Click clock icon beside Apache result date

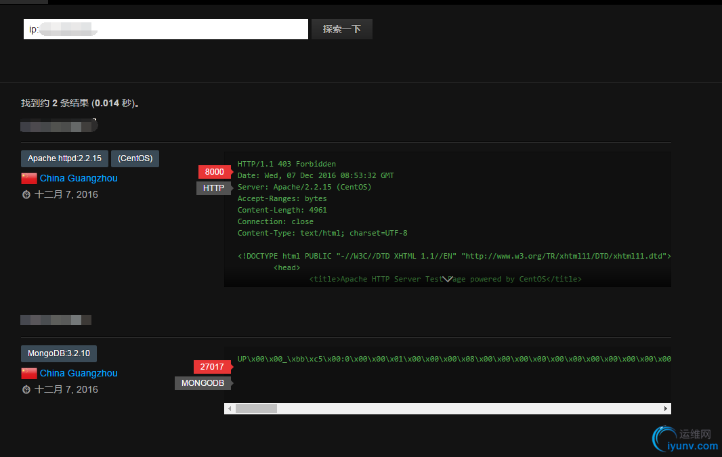(x=26, y=195)
